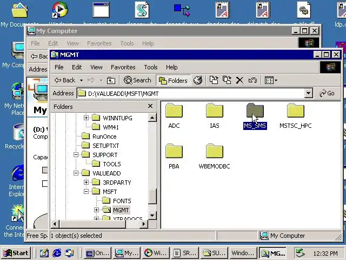Click the Outlook Express Quick Launch icon
Screen dimensions: 346x260
click(70, 253)
